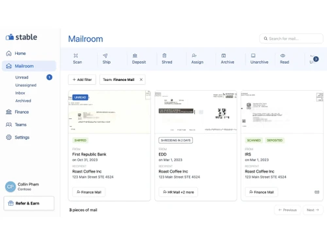Click the Ship toolbar action
The height and width of the screenshot is (245, 327).
(x=107, y=59)
